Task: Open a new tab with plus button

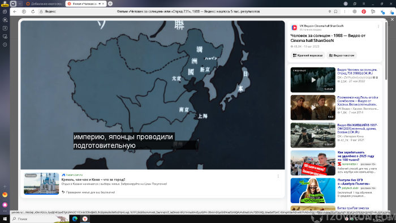Action: pos(110,4)
